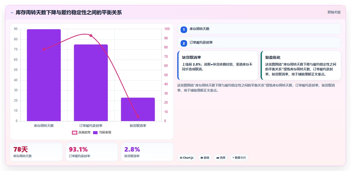This screenshot has height=171, width=351.
Task: Select the number 1 badge for 库存周转天数
Action: 184,30
